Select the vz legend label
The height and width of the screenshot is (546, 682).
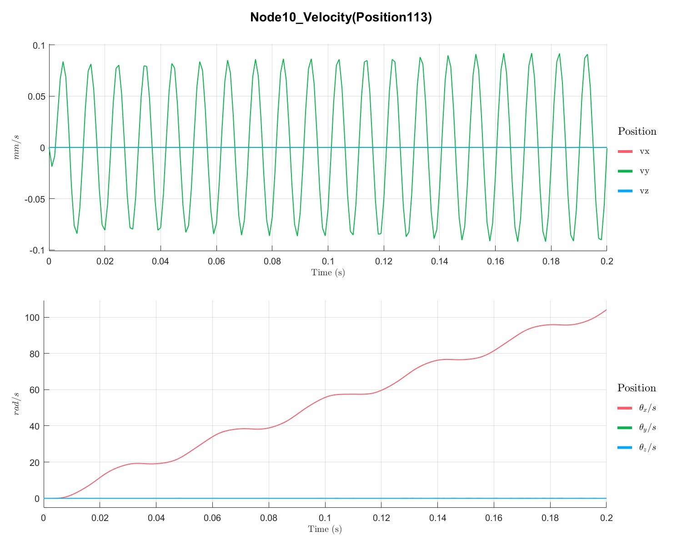[644, 191]
